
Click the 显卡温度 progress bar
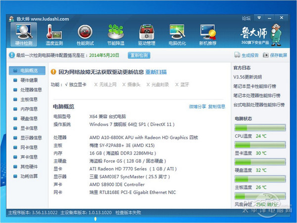tap(260, 145)
